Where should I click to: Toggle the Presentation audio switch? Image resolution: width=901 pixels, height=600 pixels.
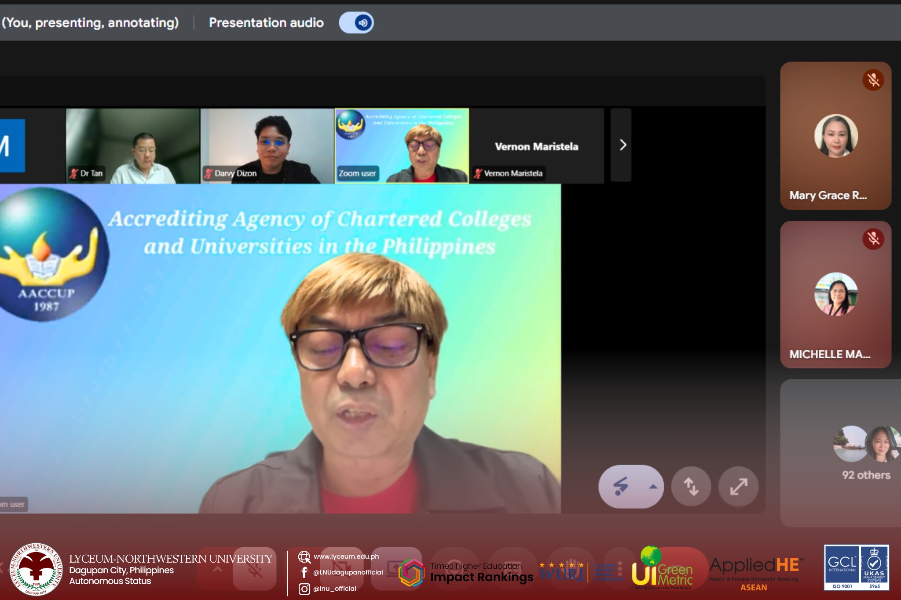[x=356, y=23]
